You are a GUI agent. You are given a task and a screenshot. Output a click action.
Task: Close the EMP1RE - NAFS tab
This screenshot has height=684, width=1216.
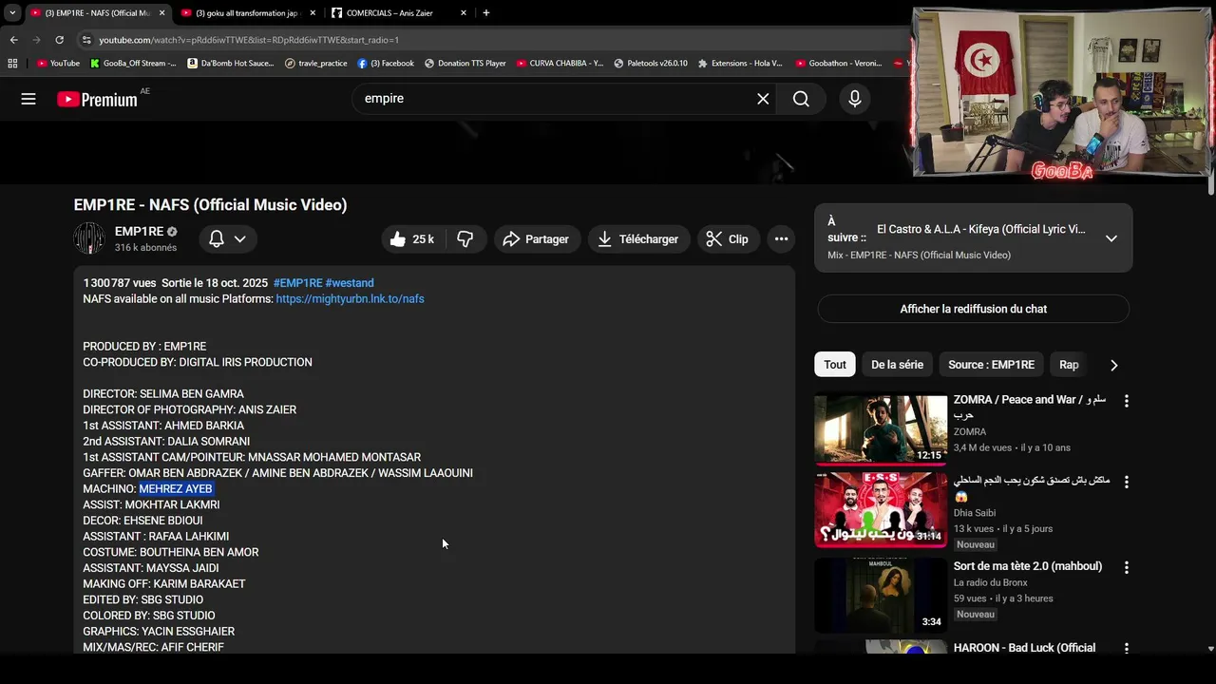click(x=162, y=13)
